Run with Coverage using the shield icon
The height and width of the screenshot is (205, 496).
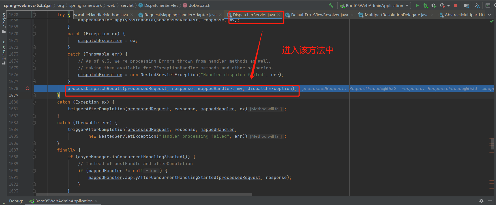[434, 5]
